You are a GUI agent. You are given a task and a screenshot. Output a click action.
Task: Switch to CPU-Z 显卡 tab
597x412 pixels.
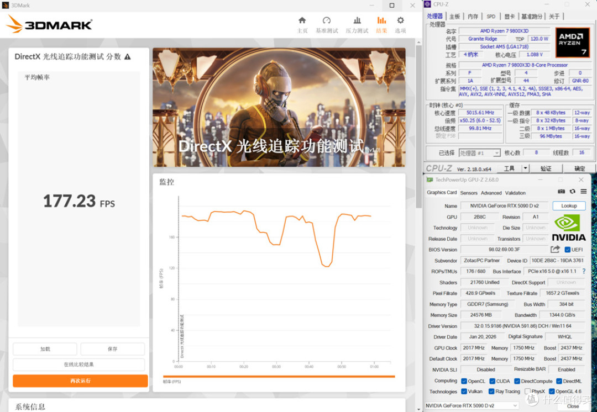(509, 17)
